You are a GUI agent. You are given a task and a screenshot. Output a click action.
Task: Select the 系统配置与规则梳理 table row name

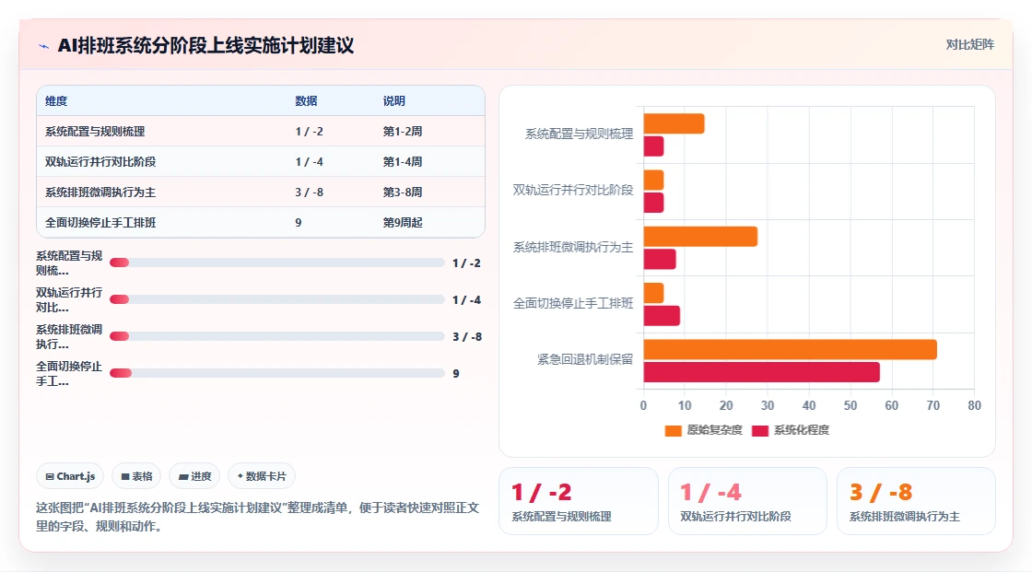pos(95,131)
